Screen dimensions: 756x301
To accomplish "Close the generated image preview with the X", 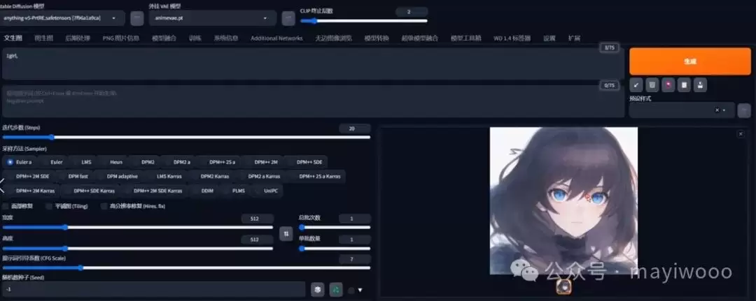I will click(741, 134).
